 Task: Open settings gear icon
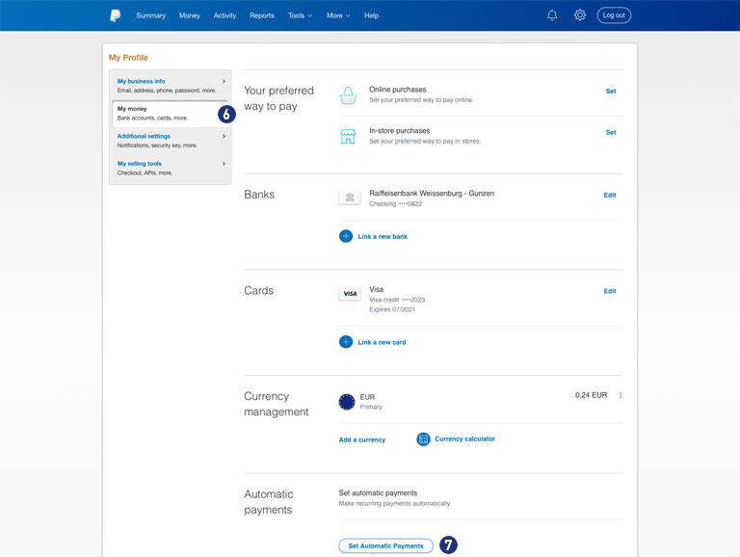click(580, 15)
